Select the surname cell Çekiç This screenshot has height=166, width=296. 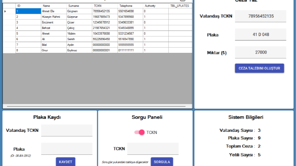(x=79, y=28)
